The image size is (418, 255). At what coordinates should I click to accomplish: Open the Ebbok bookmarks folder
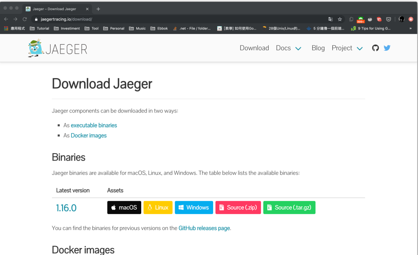tap(159, 28)
